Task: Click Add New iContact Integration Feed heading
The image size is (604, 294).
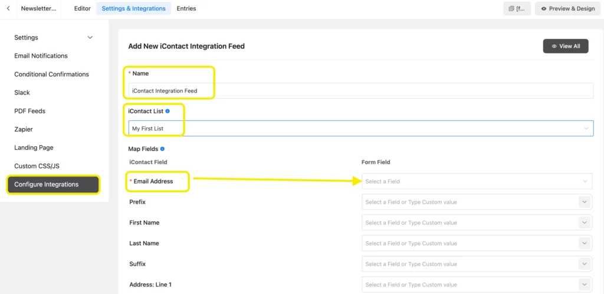Action: (x=186, y=46)
